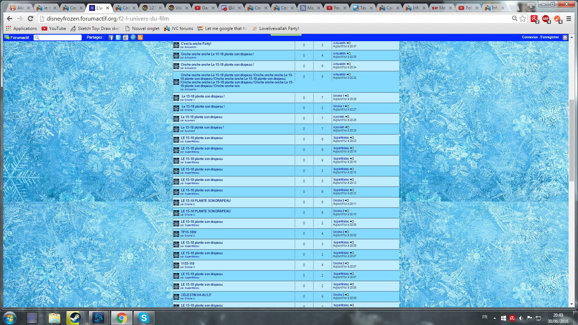Screen dimensions: 578x325
Task: Close the active L'univers tab
Action: (108, 8)
